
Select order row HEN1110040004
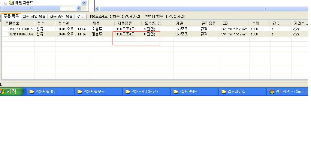tap(21, 34)
